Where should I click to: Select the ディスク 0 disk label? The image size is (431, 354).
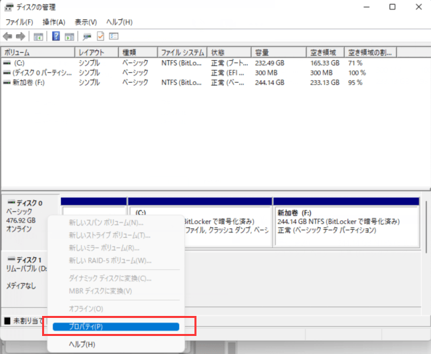pos(29,203)
